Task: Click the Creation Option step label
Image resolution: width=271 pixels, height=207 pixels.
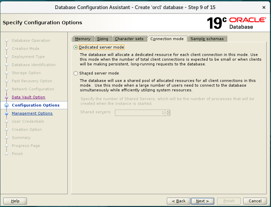Action: tap(27, 129)
